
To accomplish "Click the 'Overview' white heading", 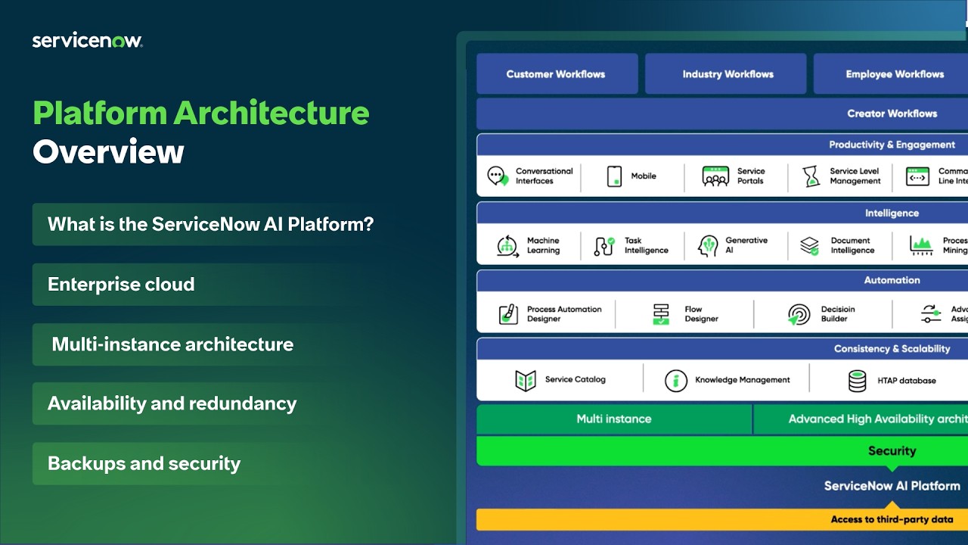I will pos(108,152).
